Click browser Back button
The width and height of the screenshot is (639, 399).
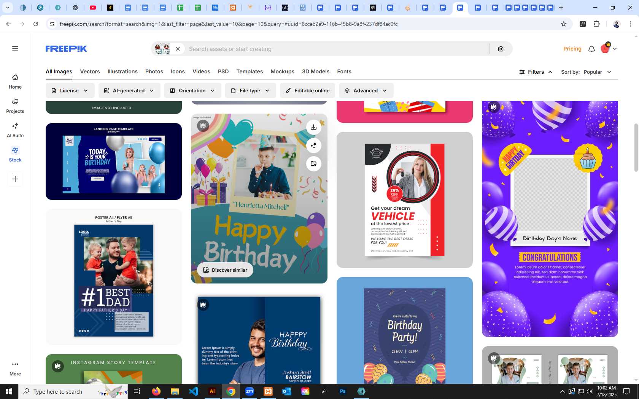click(8, 24)
